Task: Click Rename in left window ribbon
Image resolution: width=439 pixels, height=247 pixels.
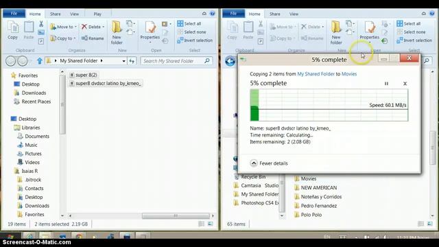Action: click(93, 38)
